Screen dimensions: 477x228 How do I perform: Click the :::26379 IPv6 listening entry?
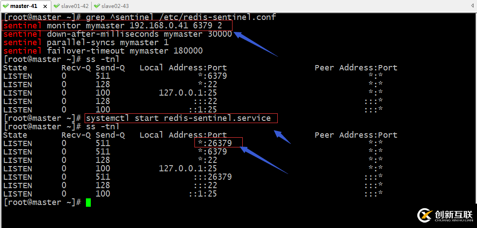coord(212,177)
